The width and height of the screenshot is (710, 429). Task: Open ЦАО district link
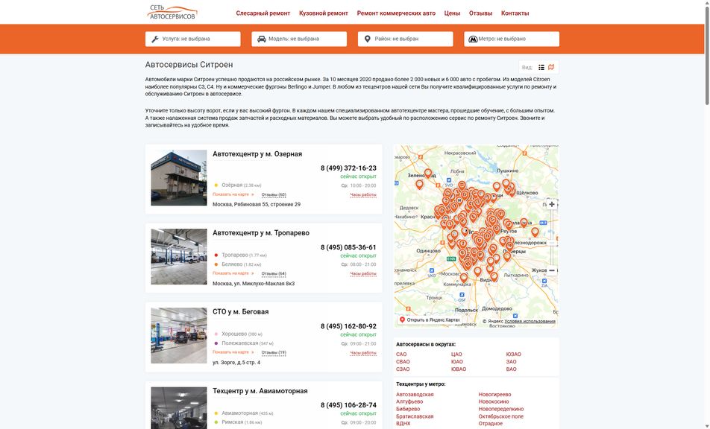(456, 355)
